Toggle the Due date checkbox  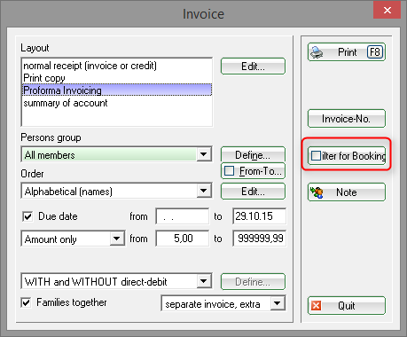coord(27,216)
